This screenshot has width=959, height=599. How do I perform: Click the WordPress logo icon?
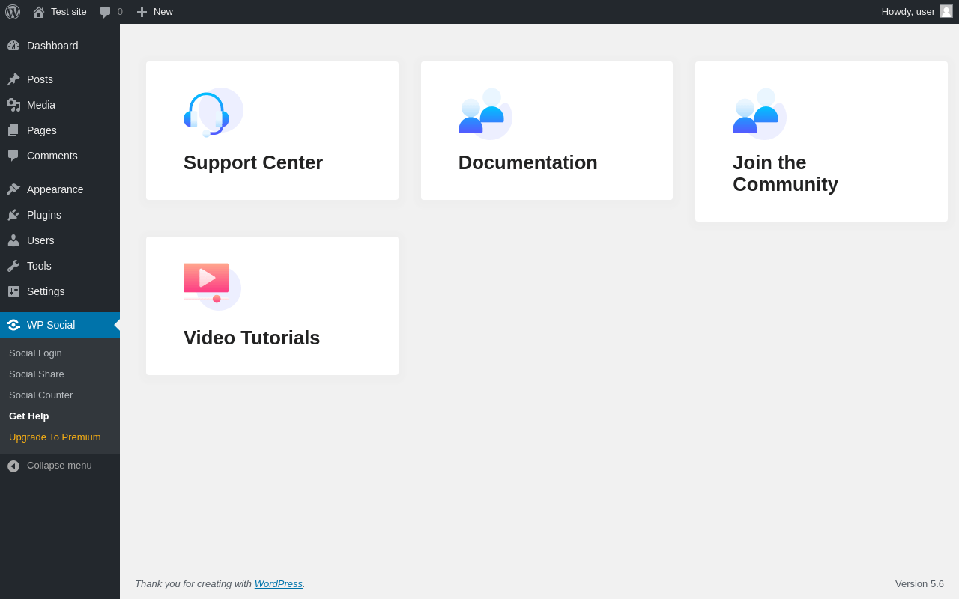point(13,12)
